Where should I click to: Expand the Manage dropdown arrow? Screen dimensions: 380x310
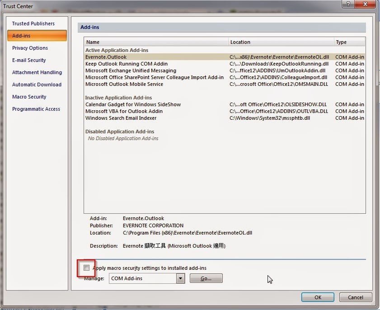click(180, 278)
